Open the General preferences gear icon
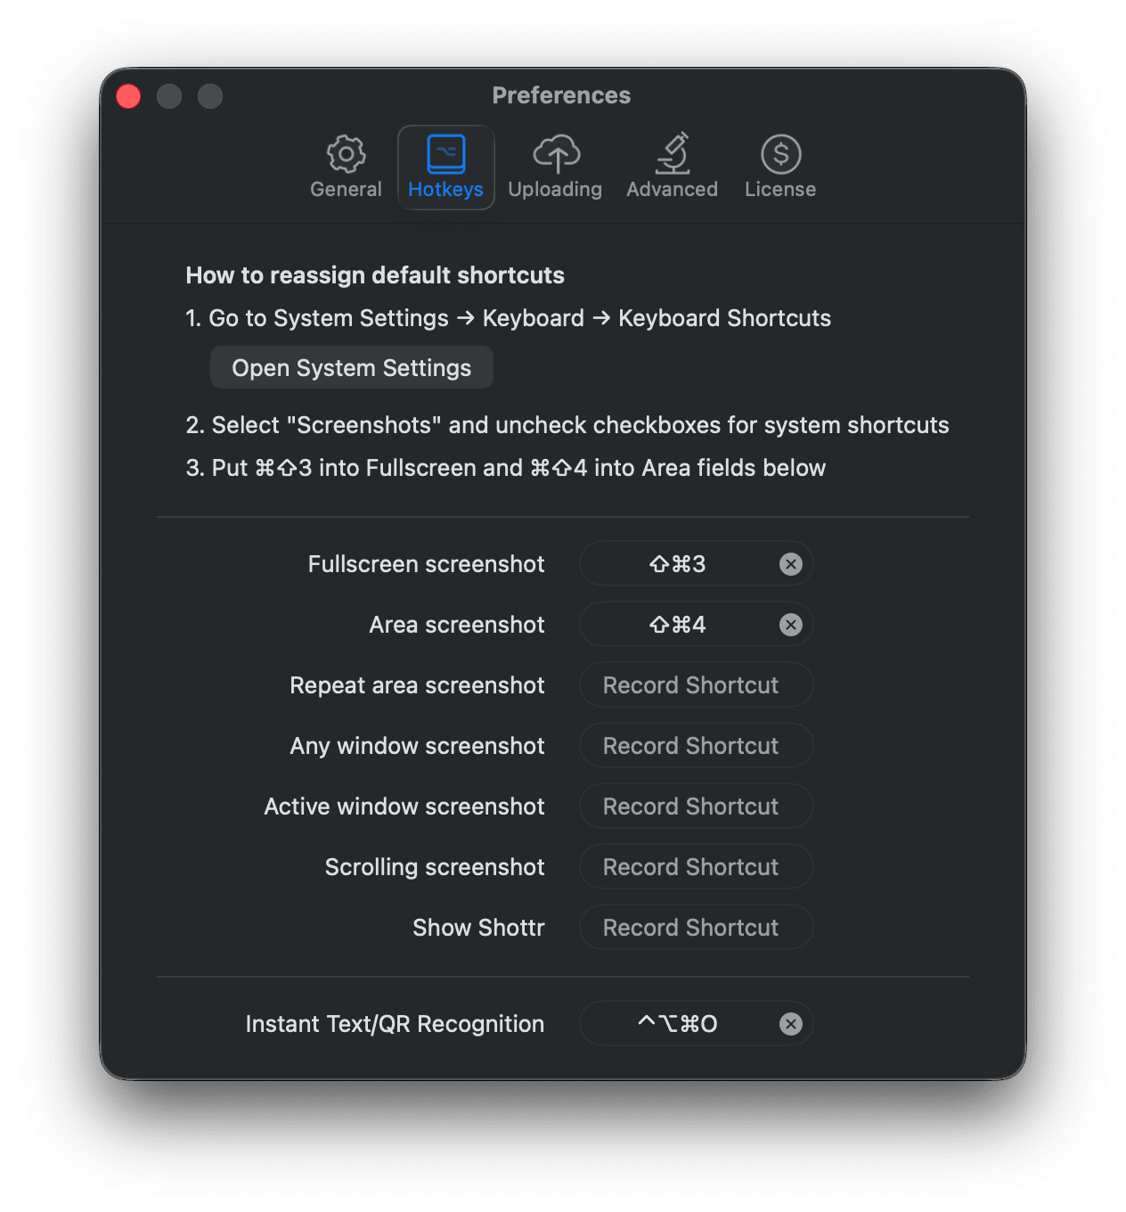This screenshot has height=1212, width=1126. (x=346, y=154)
